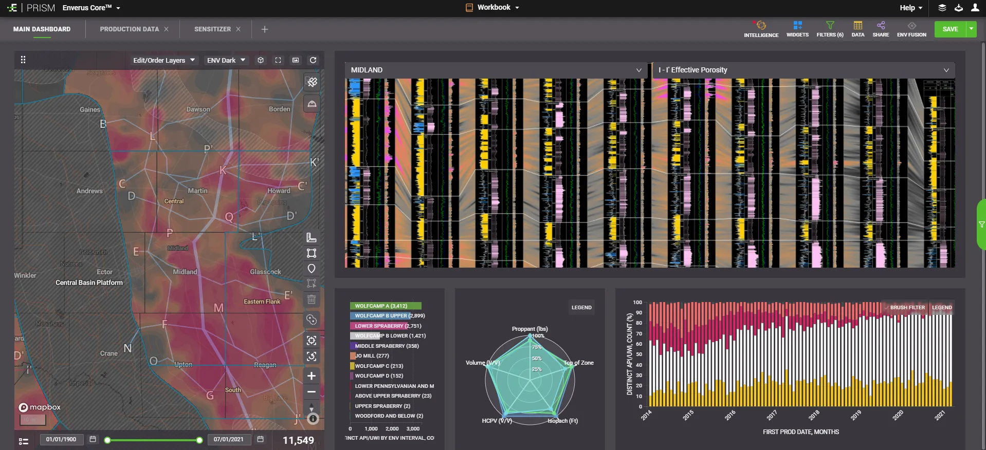Toggle the map legend list icon
This screenshot has width=986, height=450.
pos(24,441)
